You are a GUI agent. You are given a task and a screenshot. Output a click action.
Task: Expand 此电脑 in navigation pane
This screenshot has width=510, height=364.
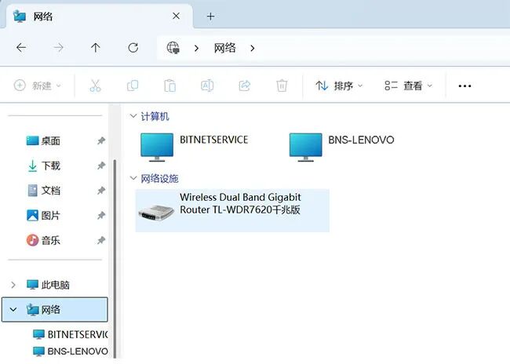click(x=13, y=285)
